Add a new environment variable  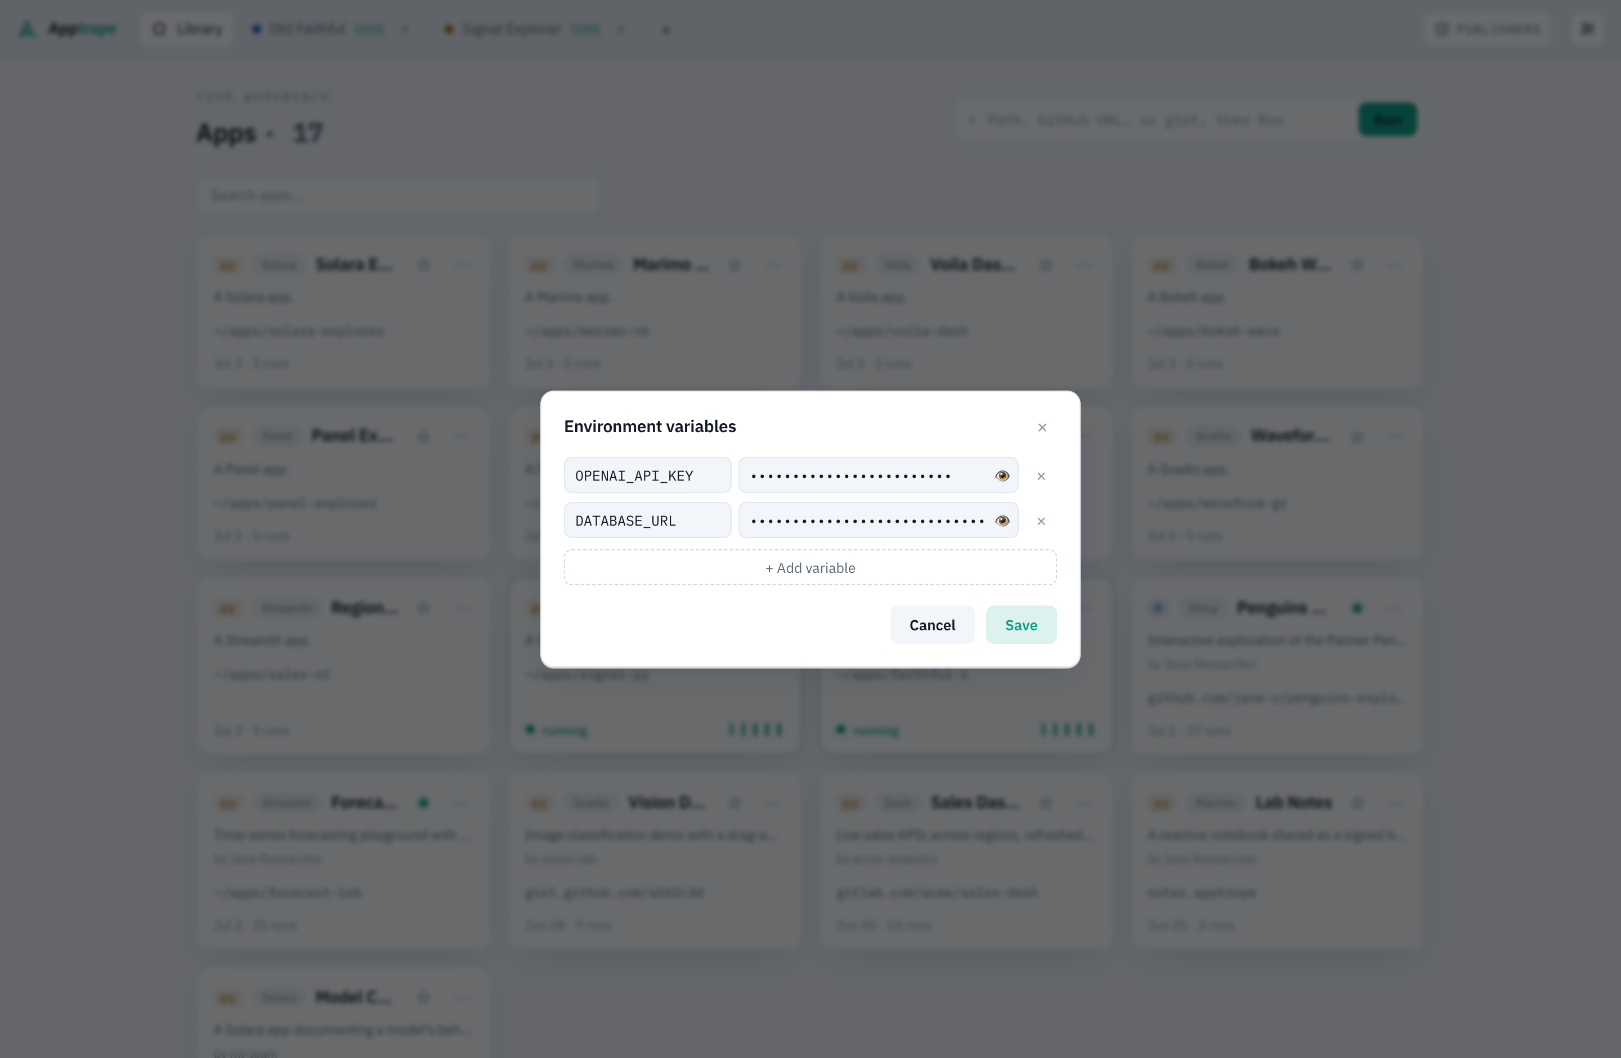coord(811,568)
